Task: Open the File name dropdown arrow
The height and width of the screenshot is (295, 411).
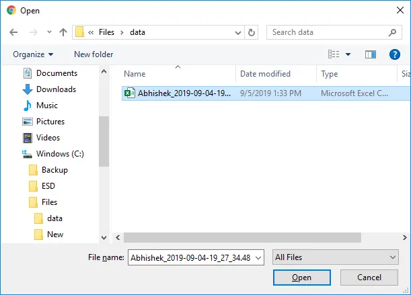Action: click(258, 258)
